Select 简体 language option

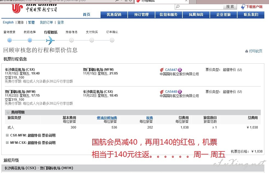click(21, 22)
